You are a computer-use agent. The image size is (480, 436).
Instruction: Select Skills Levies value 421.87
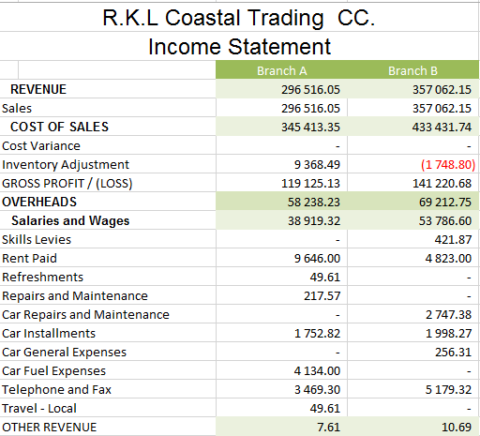[x=453, y=240]
